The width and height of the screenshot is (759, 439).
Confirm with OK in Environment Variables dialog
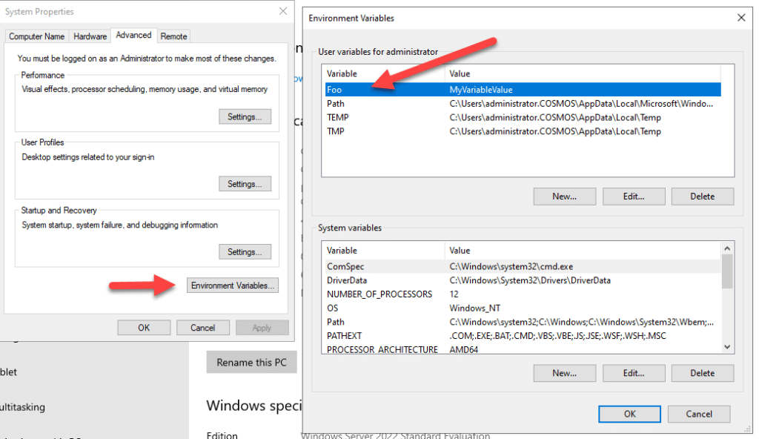[x=629, y=414]
